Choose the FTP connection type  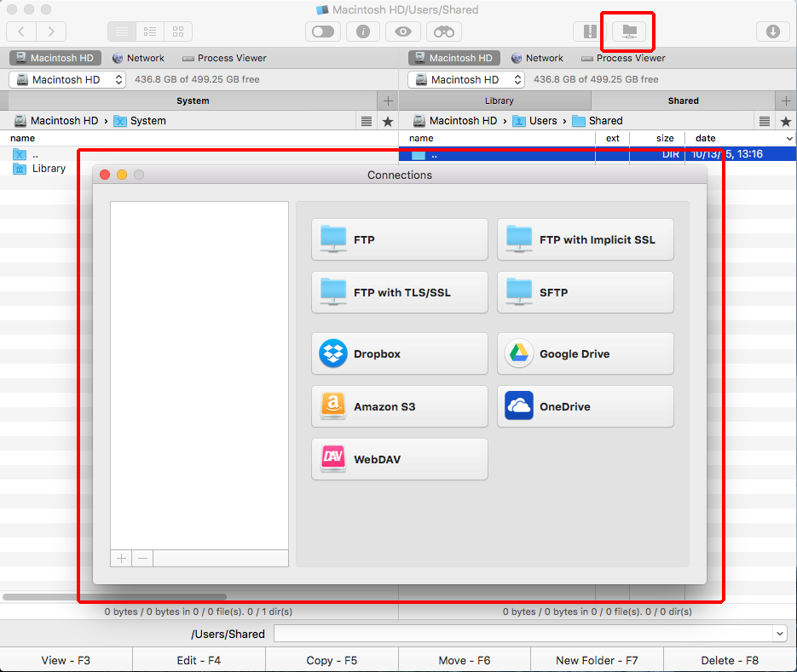point(400,239)
